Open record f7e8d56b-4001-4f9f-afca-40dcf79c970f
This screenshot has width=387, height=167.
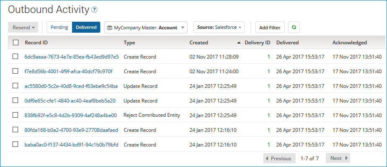(68, 72)
